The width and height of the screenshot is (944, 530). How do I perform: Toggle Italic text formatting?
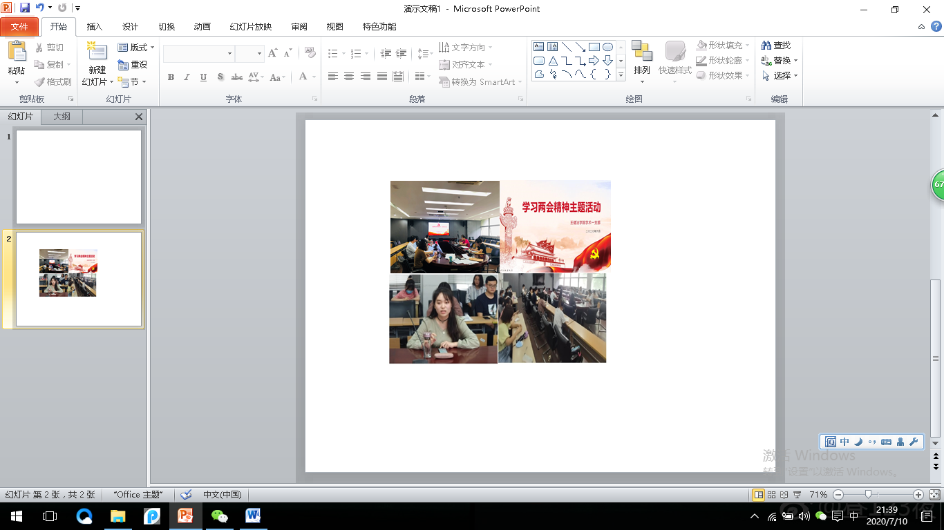187,77
